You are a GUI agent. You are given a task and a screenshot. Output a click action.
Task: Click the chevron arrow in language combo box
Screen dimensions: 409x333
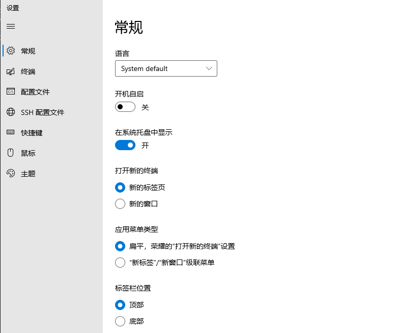coord(209,68)
